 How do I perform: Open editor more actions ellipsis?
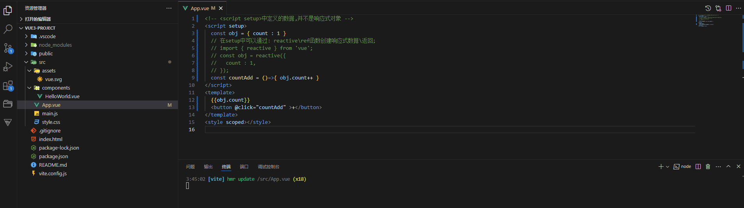click(739, 8)
